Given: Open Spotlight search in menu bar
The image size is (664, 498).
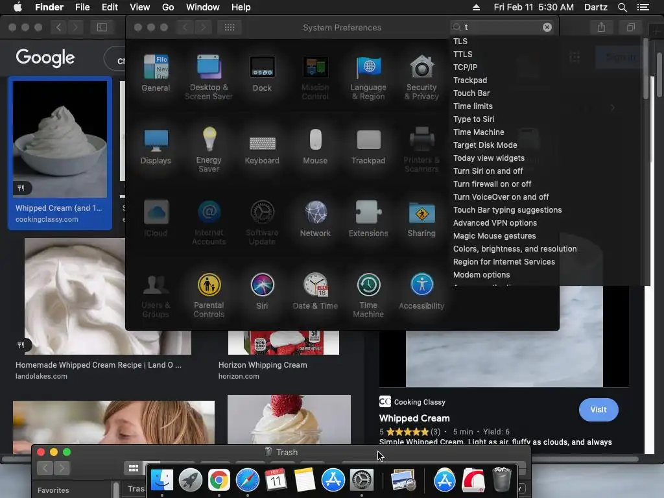Looking at the screenshot, I should pos(622,7).
